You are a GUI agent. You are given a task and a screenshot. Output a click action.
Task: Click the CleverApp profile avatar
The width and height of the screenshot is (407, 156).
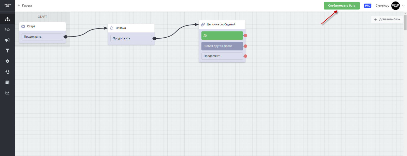(395, 6)
